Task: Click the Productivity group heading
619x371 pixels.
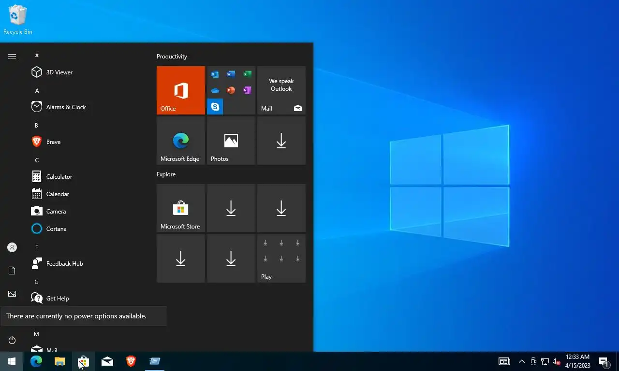Action: point(172,57)
